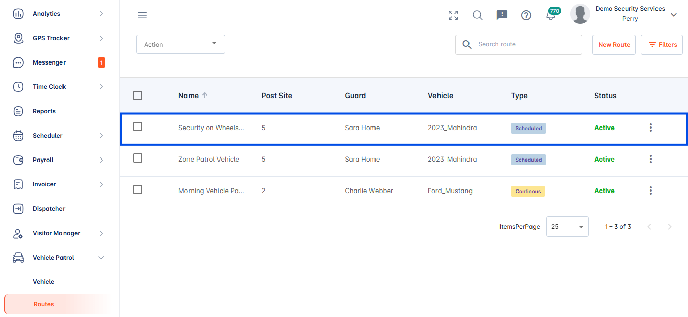
Task: Open the help question mark icon
Action: click(x=526, y=15)
